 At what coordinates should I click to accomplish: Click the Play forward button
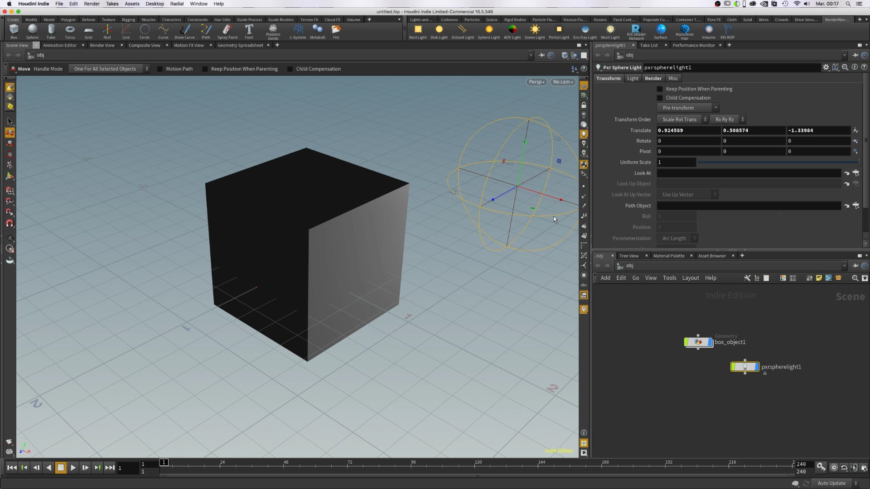(x=73, y=468)
